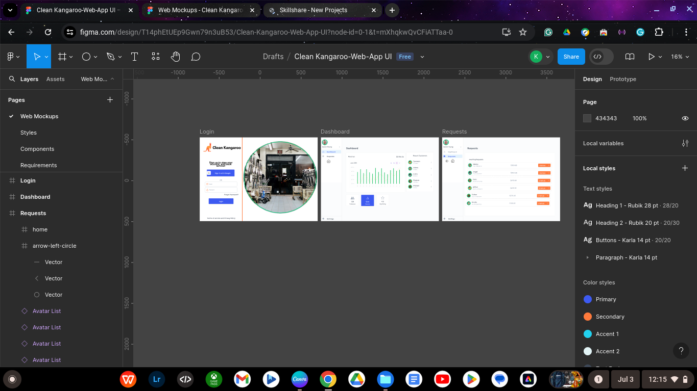Select the Secondary color style swatch

click(x=588, y=317)
